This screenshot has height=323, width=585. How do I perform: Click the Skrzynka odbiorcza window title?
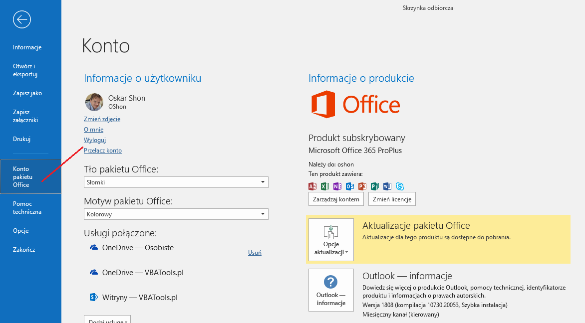[428, 8]
